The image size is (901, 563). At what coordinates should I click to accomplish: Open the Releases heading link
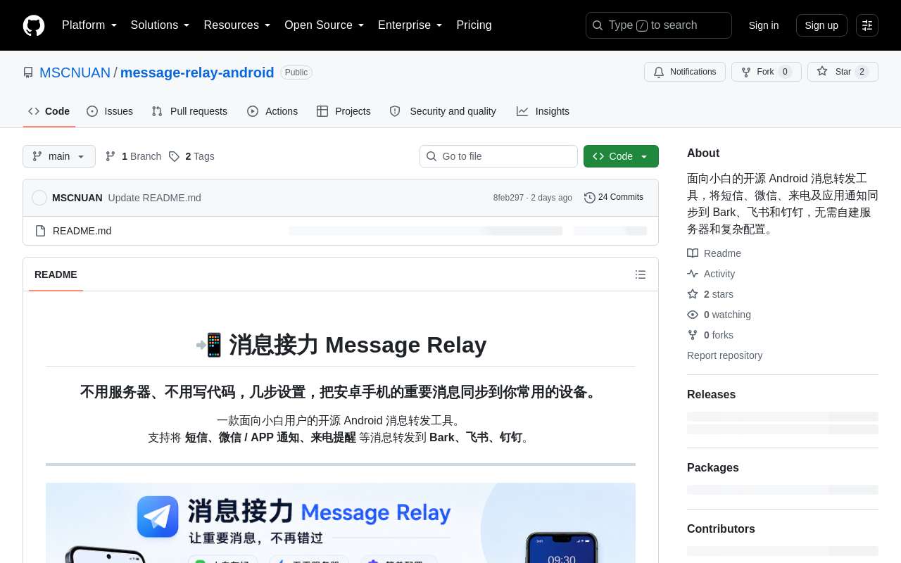[711, 394]
